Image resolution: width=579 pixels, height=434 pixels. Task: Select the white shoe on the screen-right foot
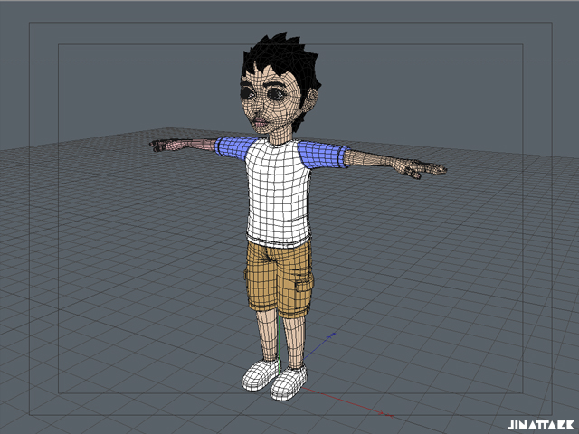[290, 382]
